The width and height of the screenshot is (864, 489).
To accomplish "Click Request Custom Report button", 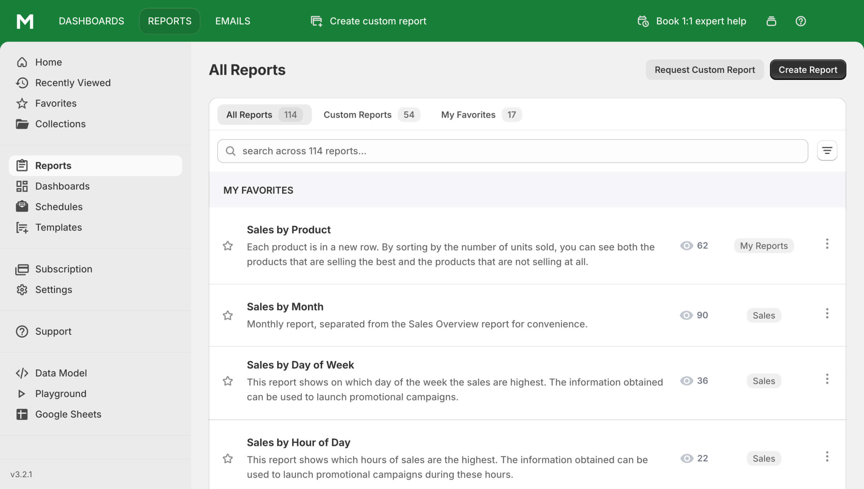I will point(704,70).
